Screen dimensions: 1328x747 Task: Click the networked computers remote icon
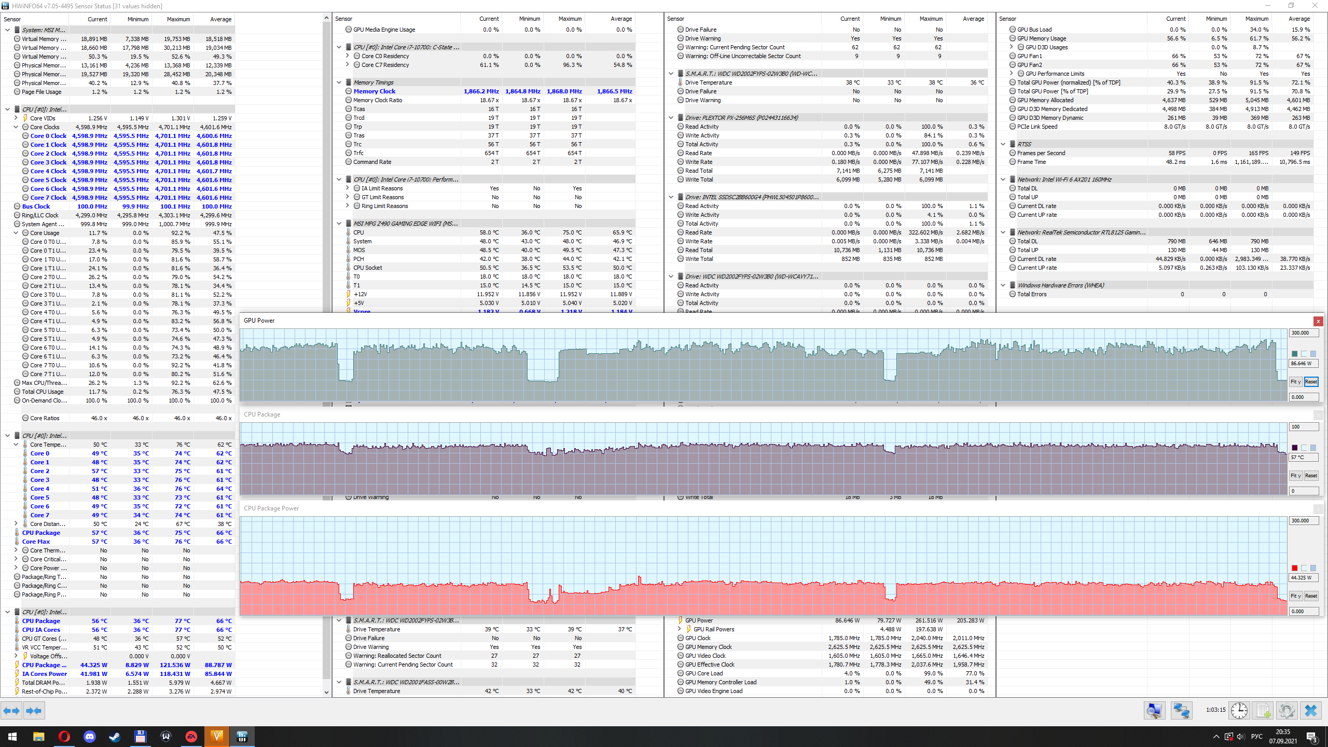click(x=1181, y=710)
